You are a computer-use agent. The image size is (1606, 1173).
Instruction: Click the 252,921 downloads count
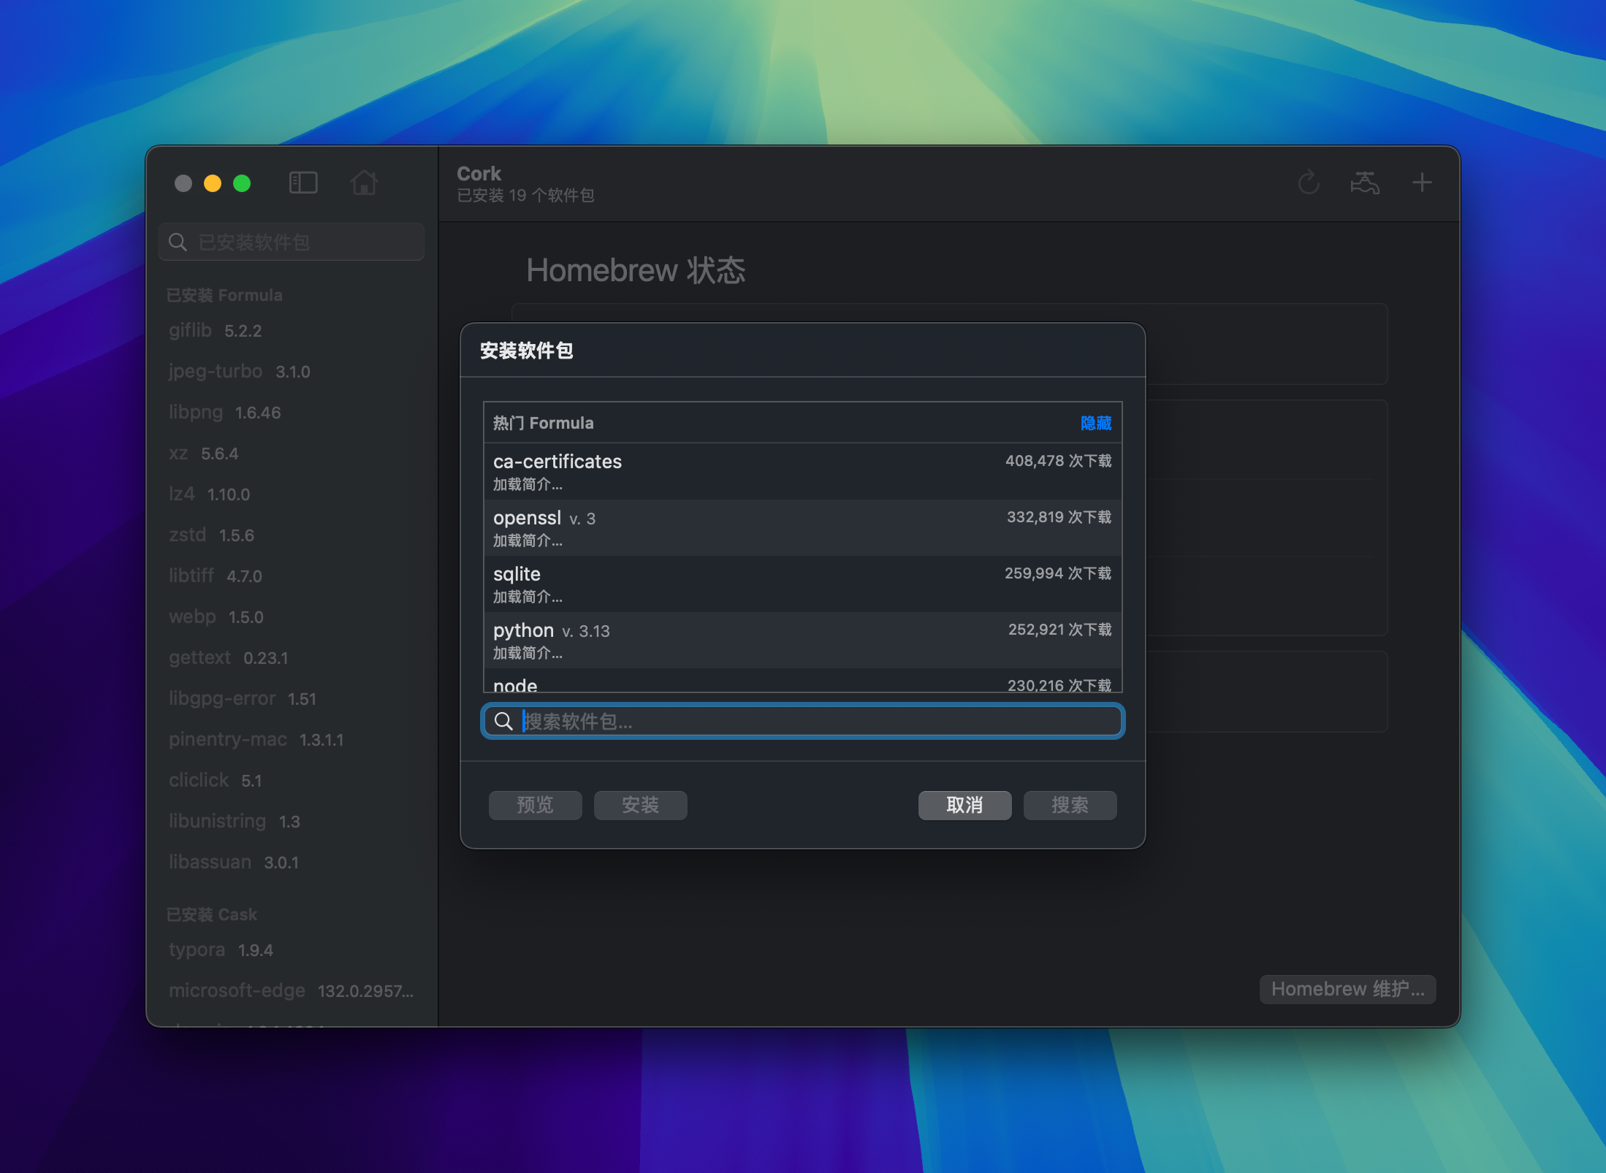(1060, 630)
